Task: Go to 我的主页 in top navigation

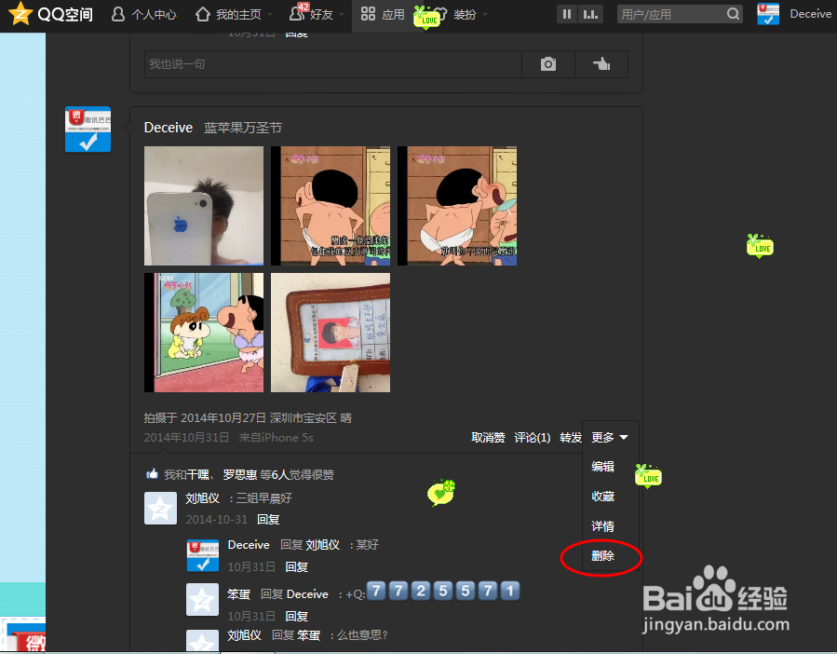Action: (x=228, y=14)
